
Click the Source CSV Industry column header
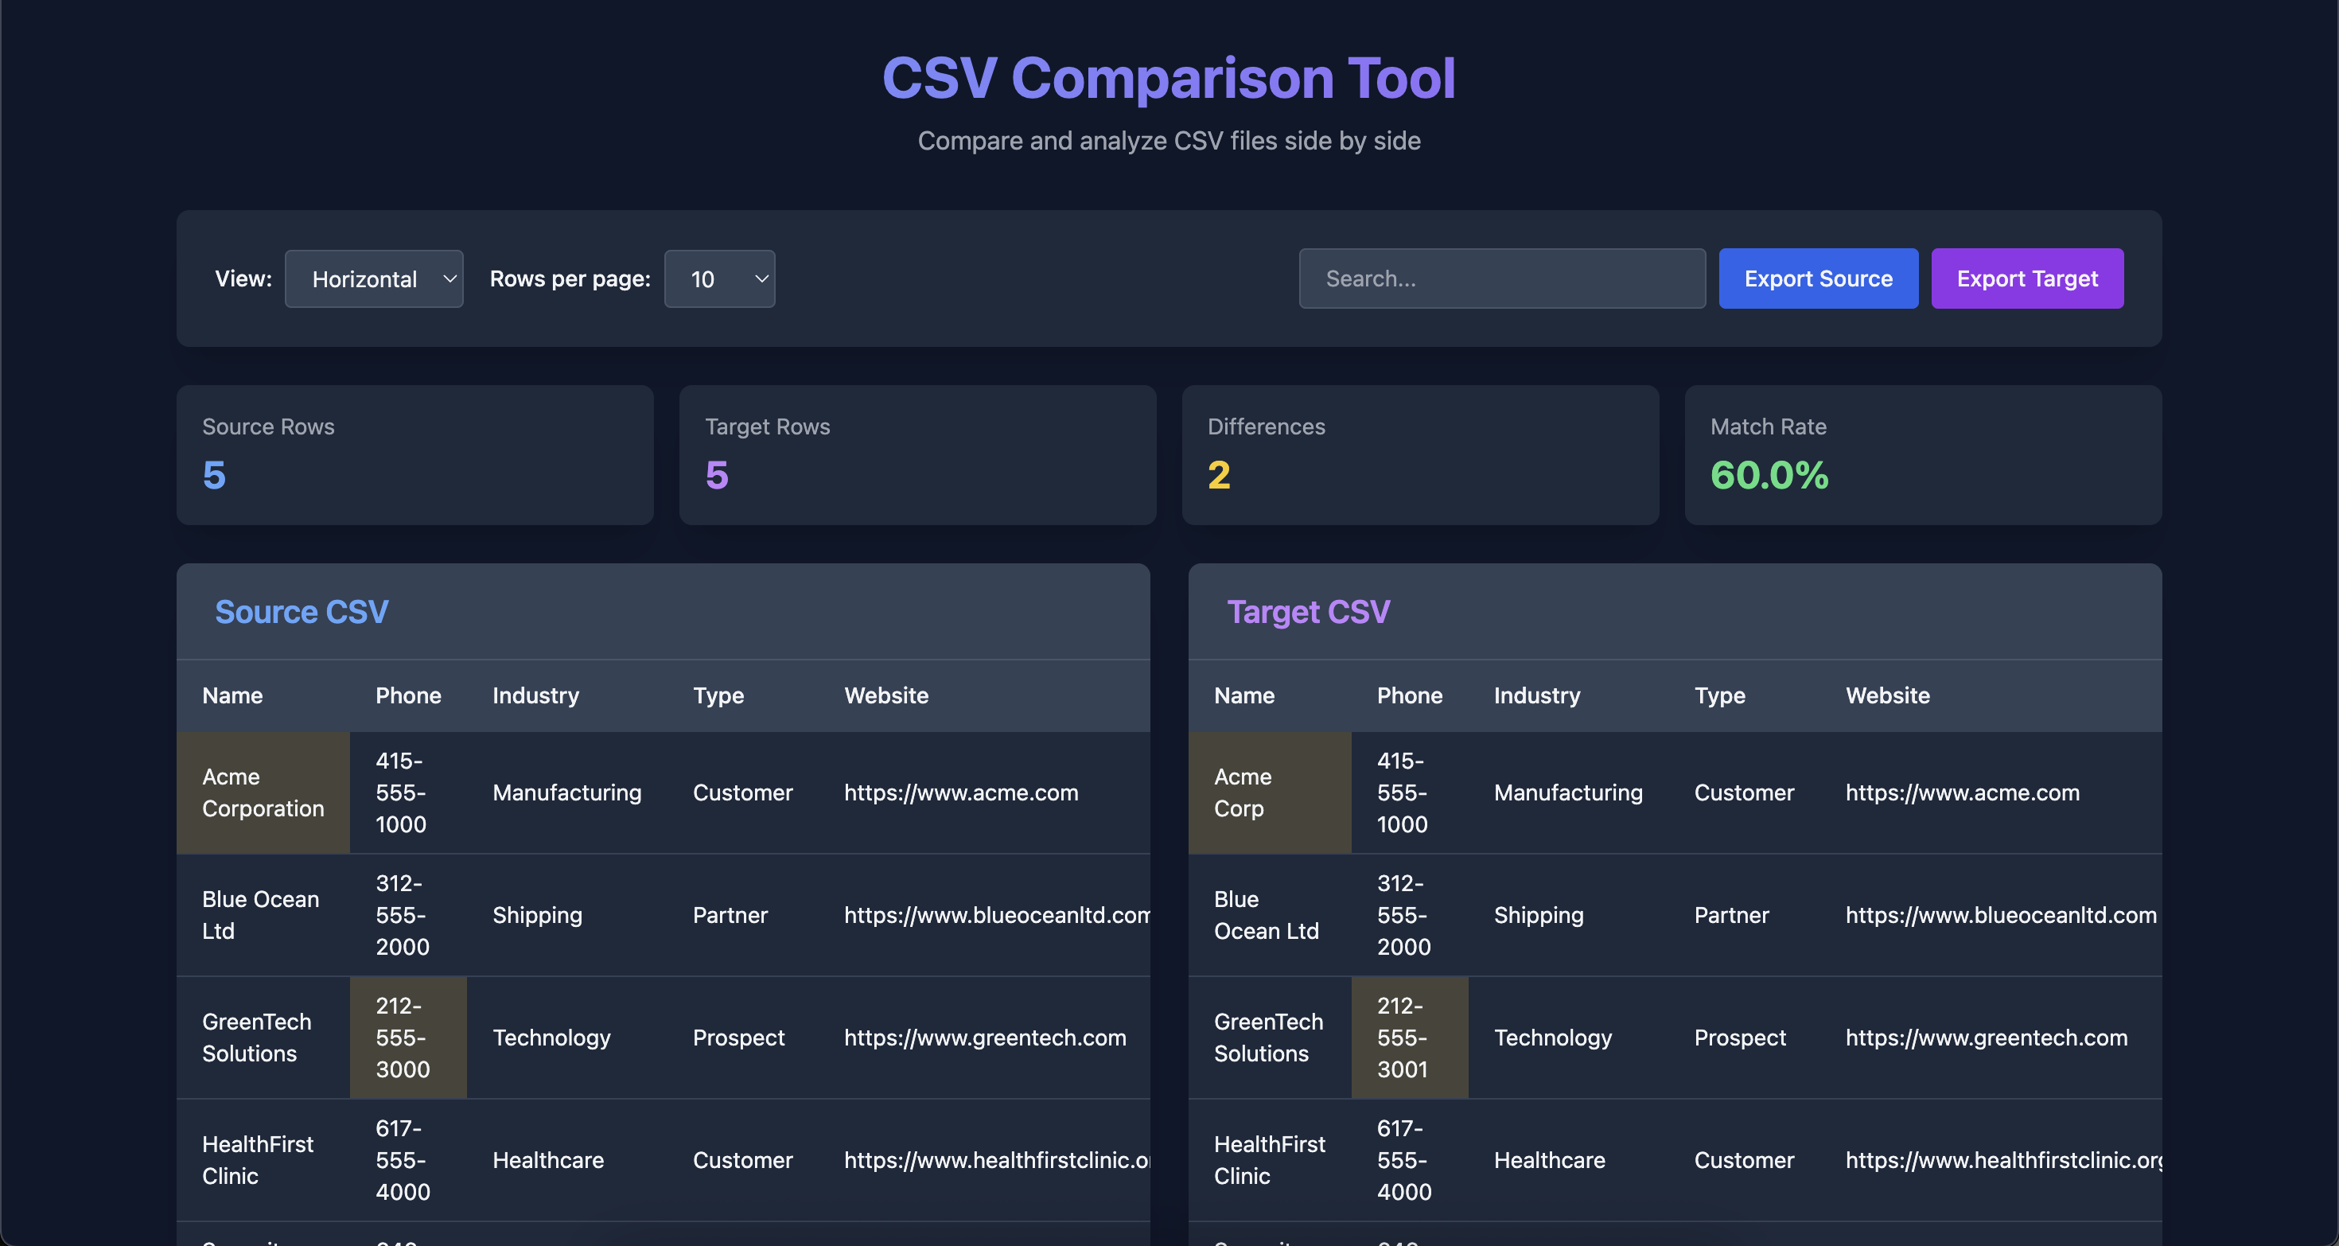[535, 695]
